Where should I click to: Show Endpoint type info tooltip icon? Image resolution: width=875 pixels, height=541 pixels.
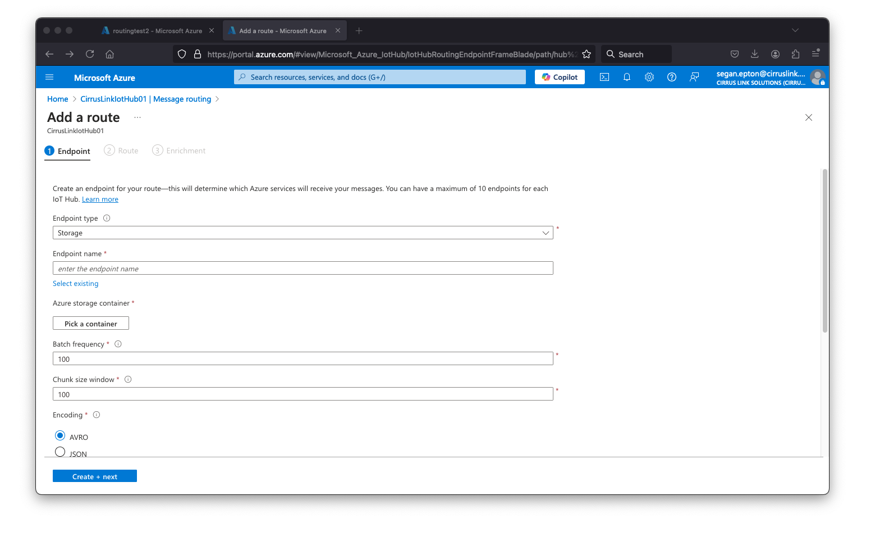click(107, 219)
